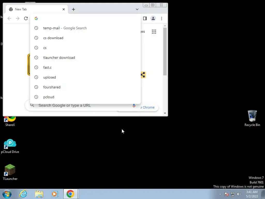Viewport: 265px width, 199px height.
Task: Select the TLauncher desktop shortcut
Action: coord(10,172)
